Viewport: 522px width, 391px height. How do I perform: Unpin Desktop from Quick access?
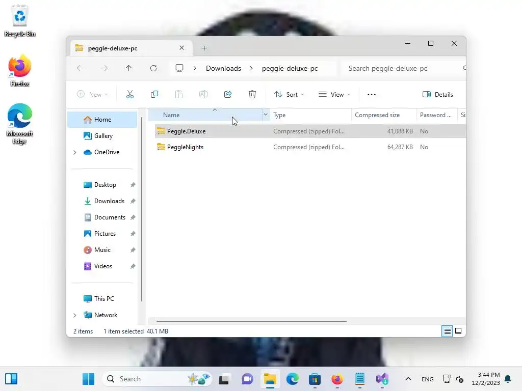(x=133, y=185)
